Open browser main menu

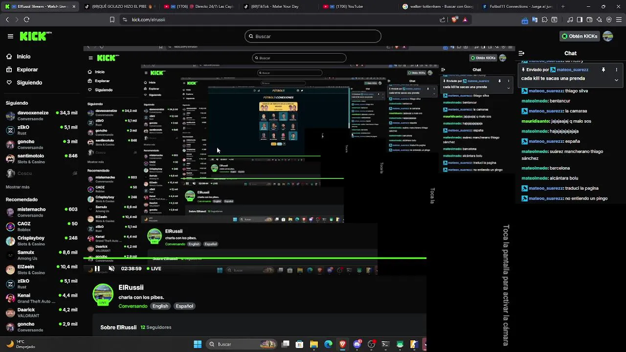[x=619, y=20]
